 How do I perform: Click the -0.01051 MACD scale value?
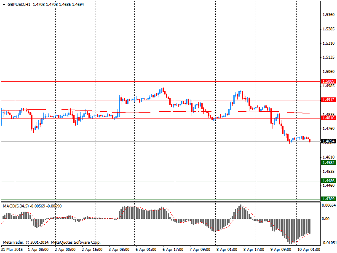point(329,243)
